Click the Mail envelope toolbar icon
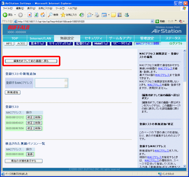The width and height of the screenshot is (189, 177). click(x=90, y=15)
